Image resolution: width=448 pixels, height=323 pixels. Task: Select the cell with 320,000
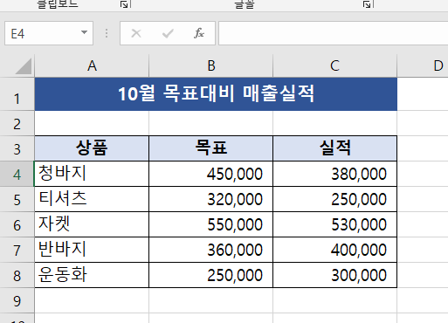tap(211, 199)
